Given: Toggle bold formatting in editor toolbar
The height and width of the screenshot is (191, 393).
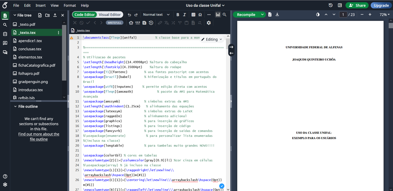Looking at the screenshot, I should (x=178, y=15).
